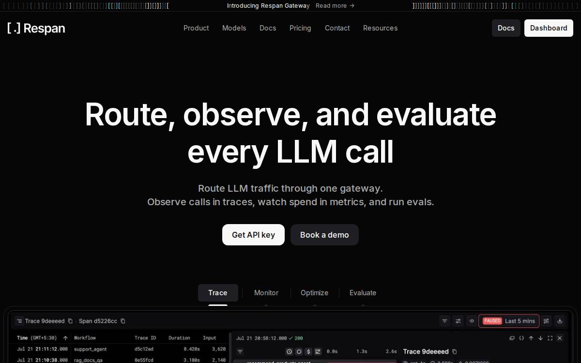Toggle the dollar cost icon in span toolbar
Viewport: 581px width, 363px height.
click(x=308, y=351)
